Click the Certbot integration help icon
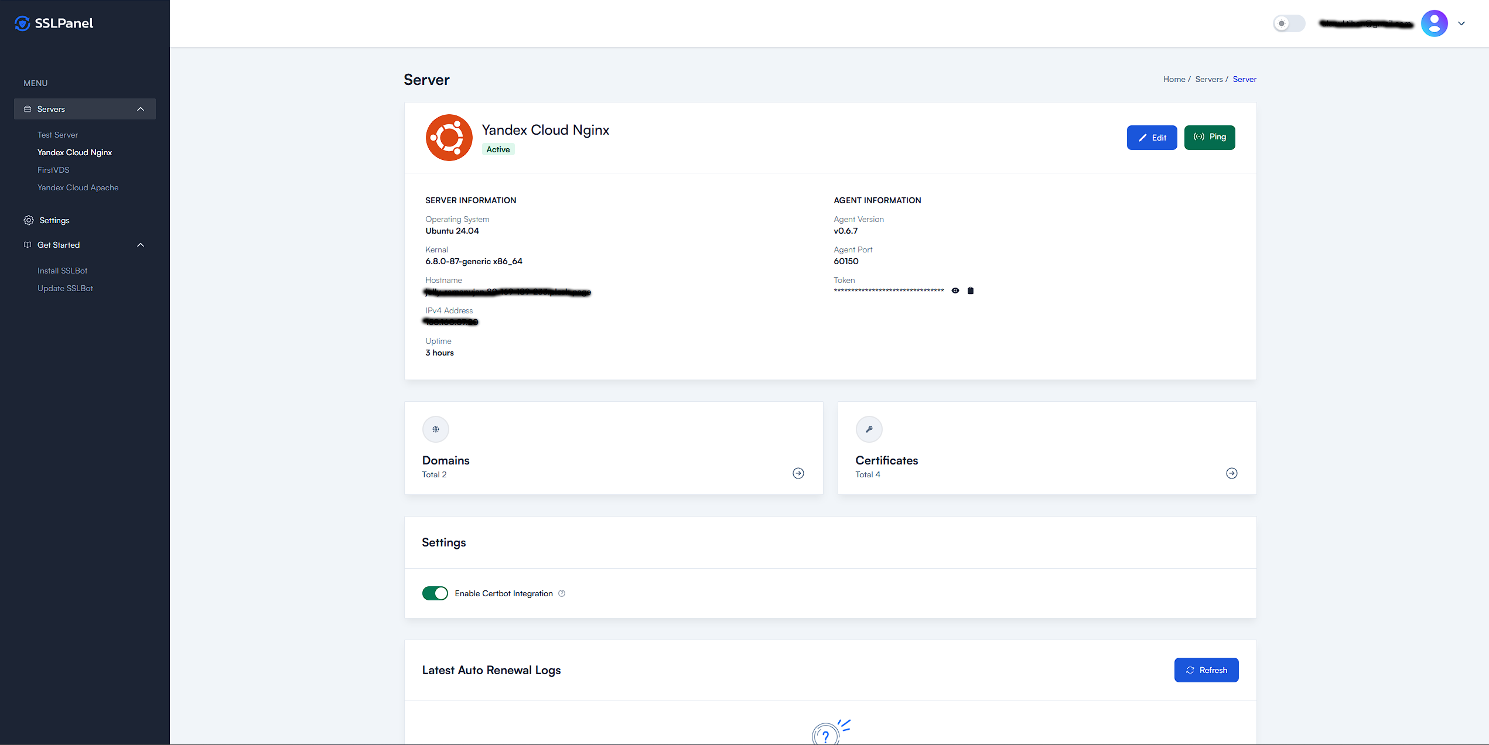The width and height of the screenshot is (1489, 745). [x=562, y=593]
